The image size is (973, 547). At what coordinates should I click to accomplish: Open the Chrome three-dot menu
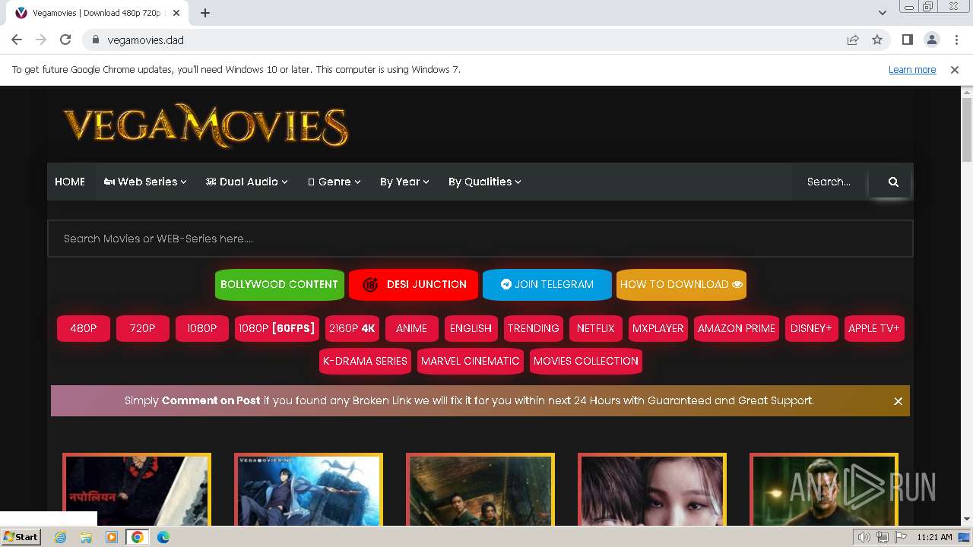[x=956, y=40]
